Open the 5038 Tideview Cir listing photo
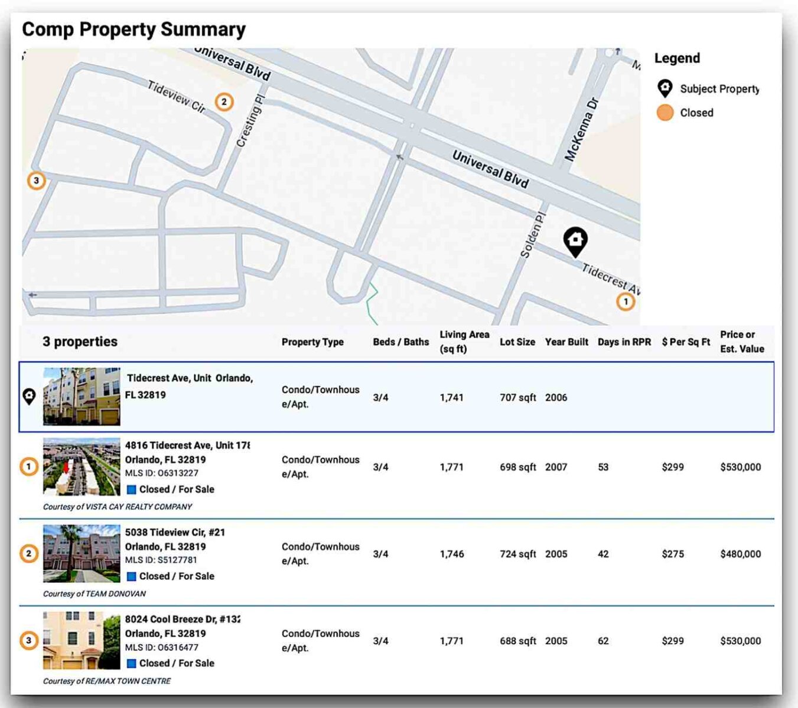This screenshot has width=798, height=708. (82, 553)
